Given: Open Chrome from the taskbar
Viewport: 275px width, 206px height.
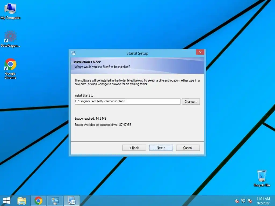Looking at the screenshot, I should [x=38, y=201].
